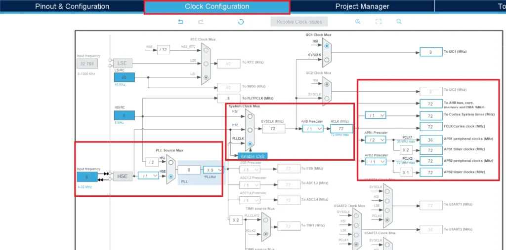Undo the last clock configuration change
This screenshot has width=506, height=250.
click(x=181, y=22)
